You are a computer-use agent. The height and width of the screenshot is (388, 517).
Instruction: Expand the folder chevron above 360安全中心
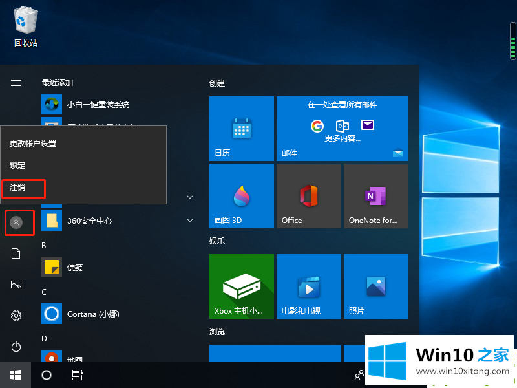(x=190, y=197)
